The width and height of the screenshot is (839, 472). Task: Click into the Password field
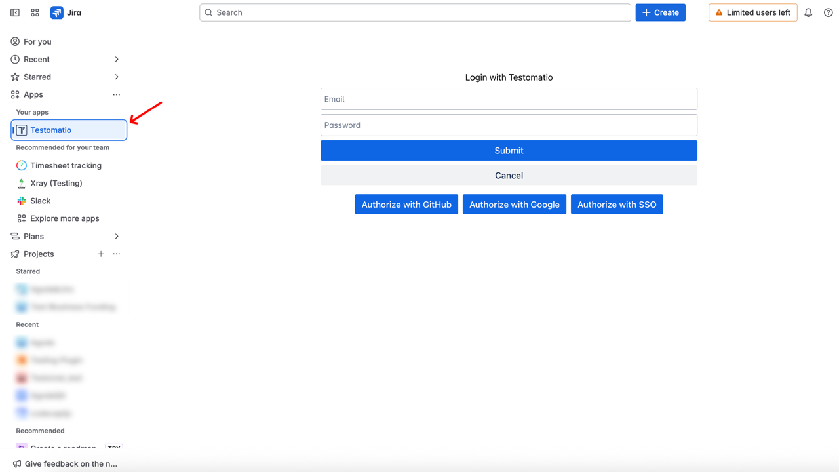(509, 125)
